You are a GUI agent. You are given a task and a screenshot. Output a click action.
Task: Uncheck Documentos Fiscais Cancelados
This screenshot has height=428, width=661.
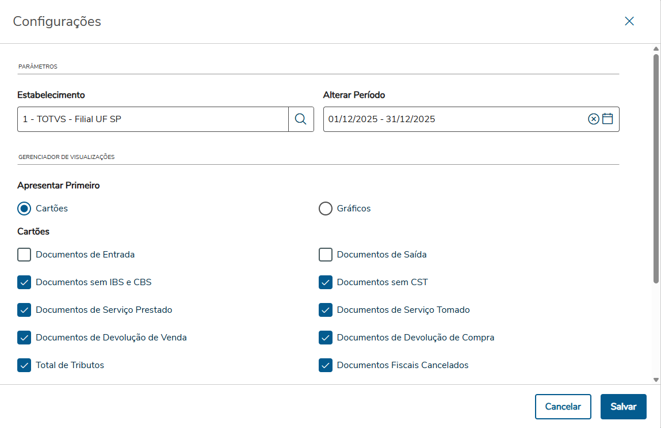(326, 365)
